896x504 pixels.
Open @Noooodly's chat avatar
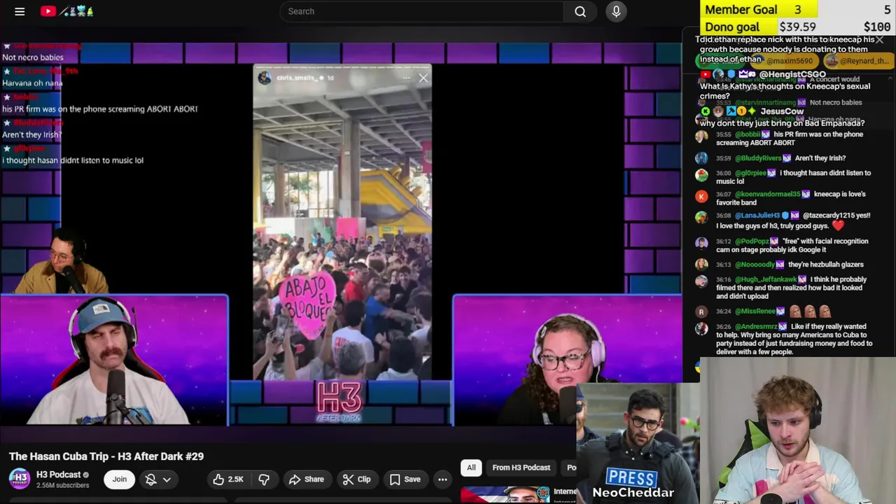[x=701, y=265]
